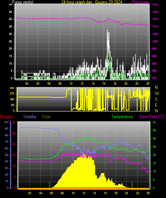This screenshot has height=198, width=166.
Task: Click the Dew Point (°C) legend label
Action: pos(152,117)
